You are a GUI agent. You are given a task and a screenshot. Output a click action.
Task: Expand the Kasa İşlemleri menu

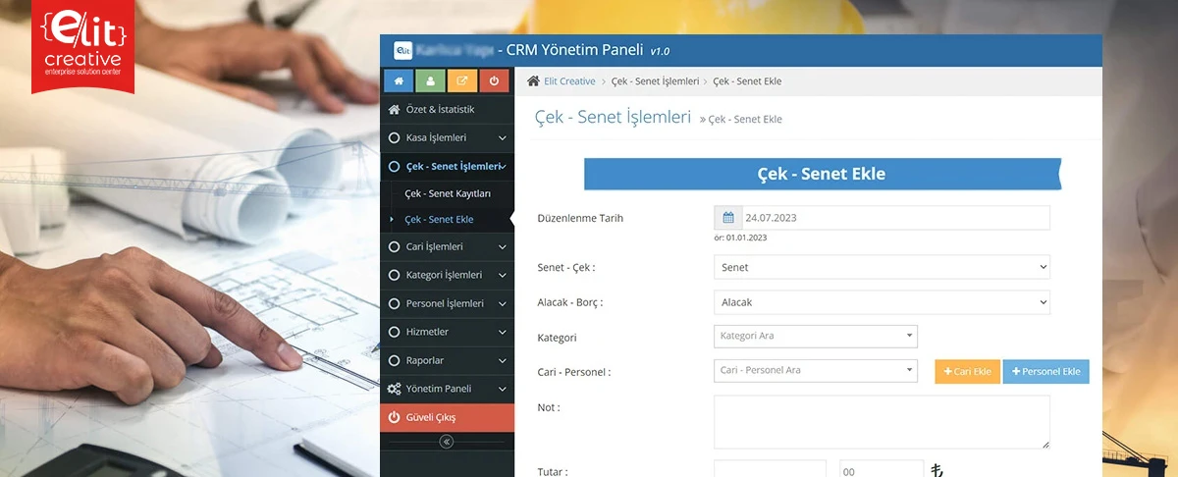447,138
